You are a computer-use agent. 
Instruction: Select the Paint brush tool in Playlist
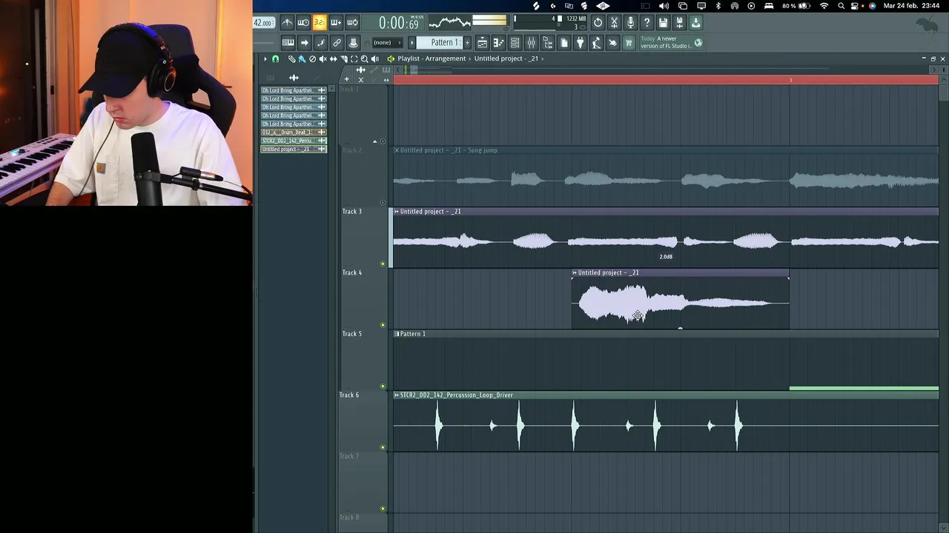tap(302, 58)
